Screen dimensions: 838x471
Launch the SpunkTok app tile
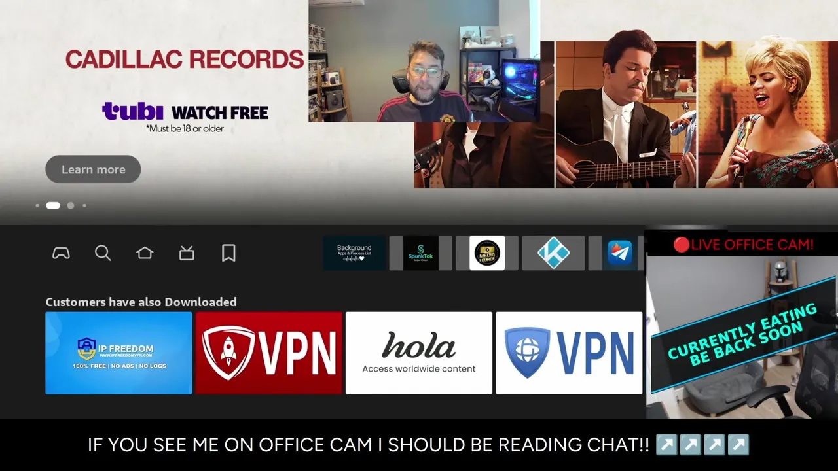(x=420, y=253)
